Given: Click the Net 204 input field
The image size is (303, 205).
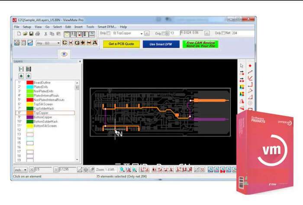Looking at the screenshot, I should [243, 33].
